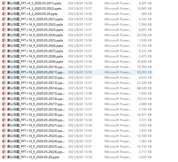Image resolution: width=178 pixels, height=162 pixels.
Task: Click the PowerPoint icon for PPT+4_3_2020.05.20(1).pptx
Action: click(4, 3)
